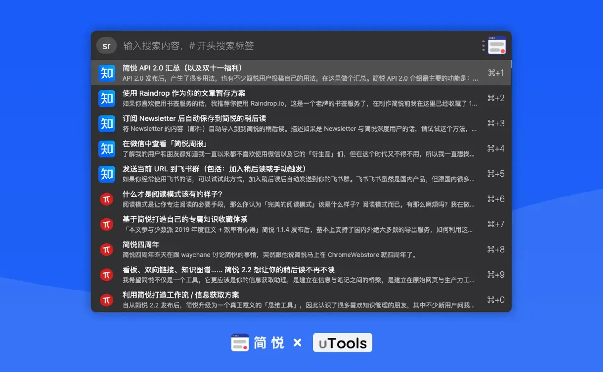Click the ⌘+5 shortcut label

pyautogui.click(x=496, y=174)
